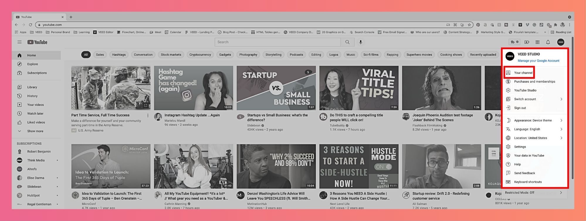The image size is (586, 221).
Task: Open Library in the sidebar
Action: pyautogui.click(x=36, y=87)
